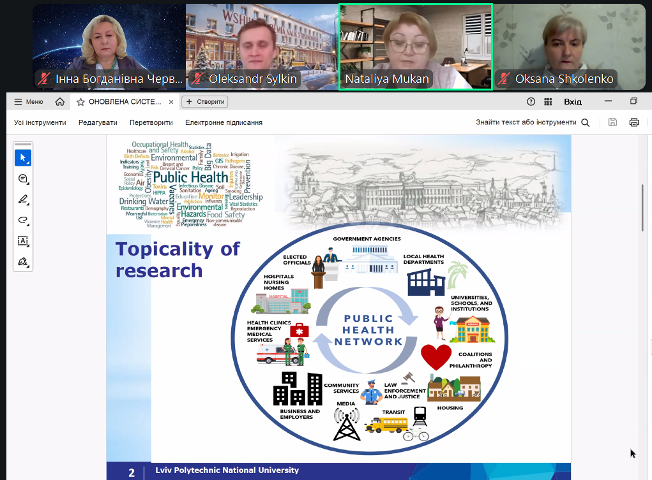
Task: Star the ОНОВЛЕНА СИСТЕ... document tab
Action: tap(81, 102)
